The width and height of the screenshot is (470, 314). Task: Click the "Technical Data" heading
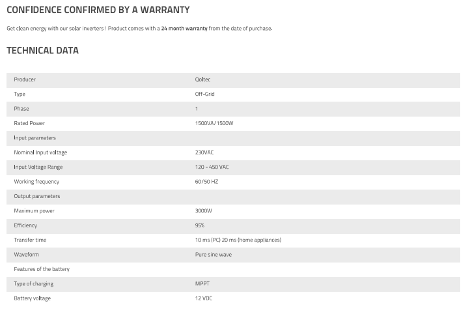42,51
